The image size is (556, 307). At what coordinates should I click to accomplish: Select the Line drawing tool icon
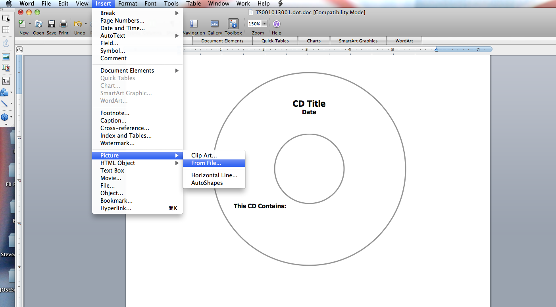pos(4,104)
